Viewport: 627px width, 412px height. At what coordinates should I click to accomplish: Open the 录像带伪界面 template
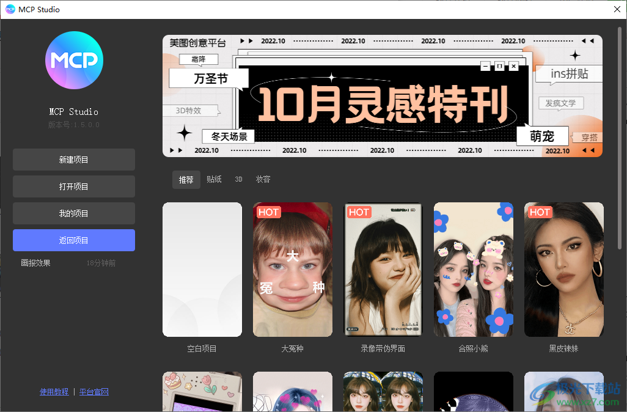coord(383,270)
